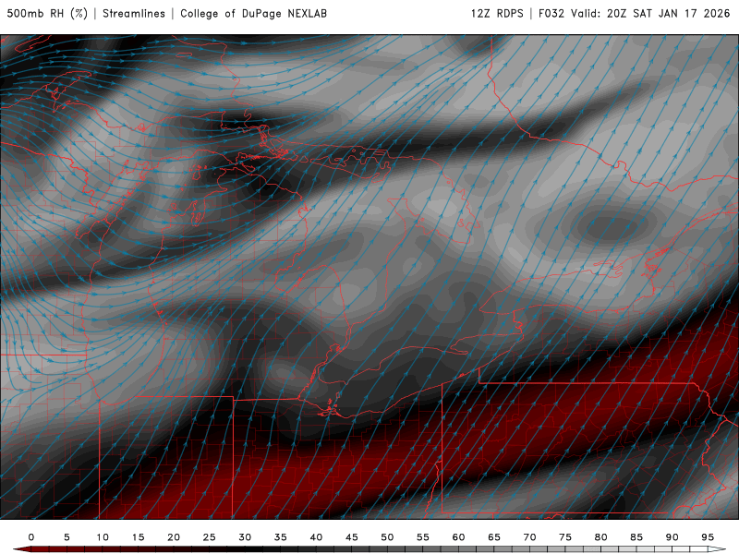Click the 65 label on the legend
Image resolution: width=739 pixels, height=554 pixels.
pos(494,537)
